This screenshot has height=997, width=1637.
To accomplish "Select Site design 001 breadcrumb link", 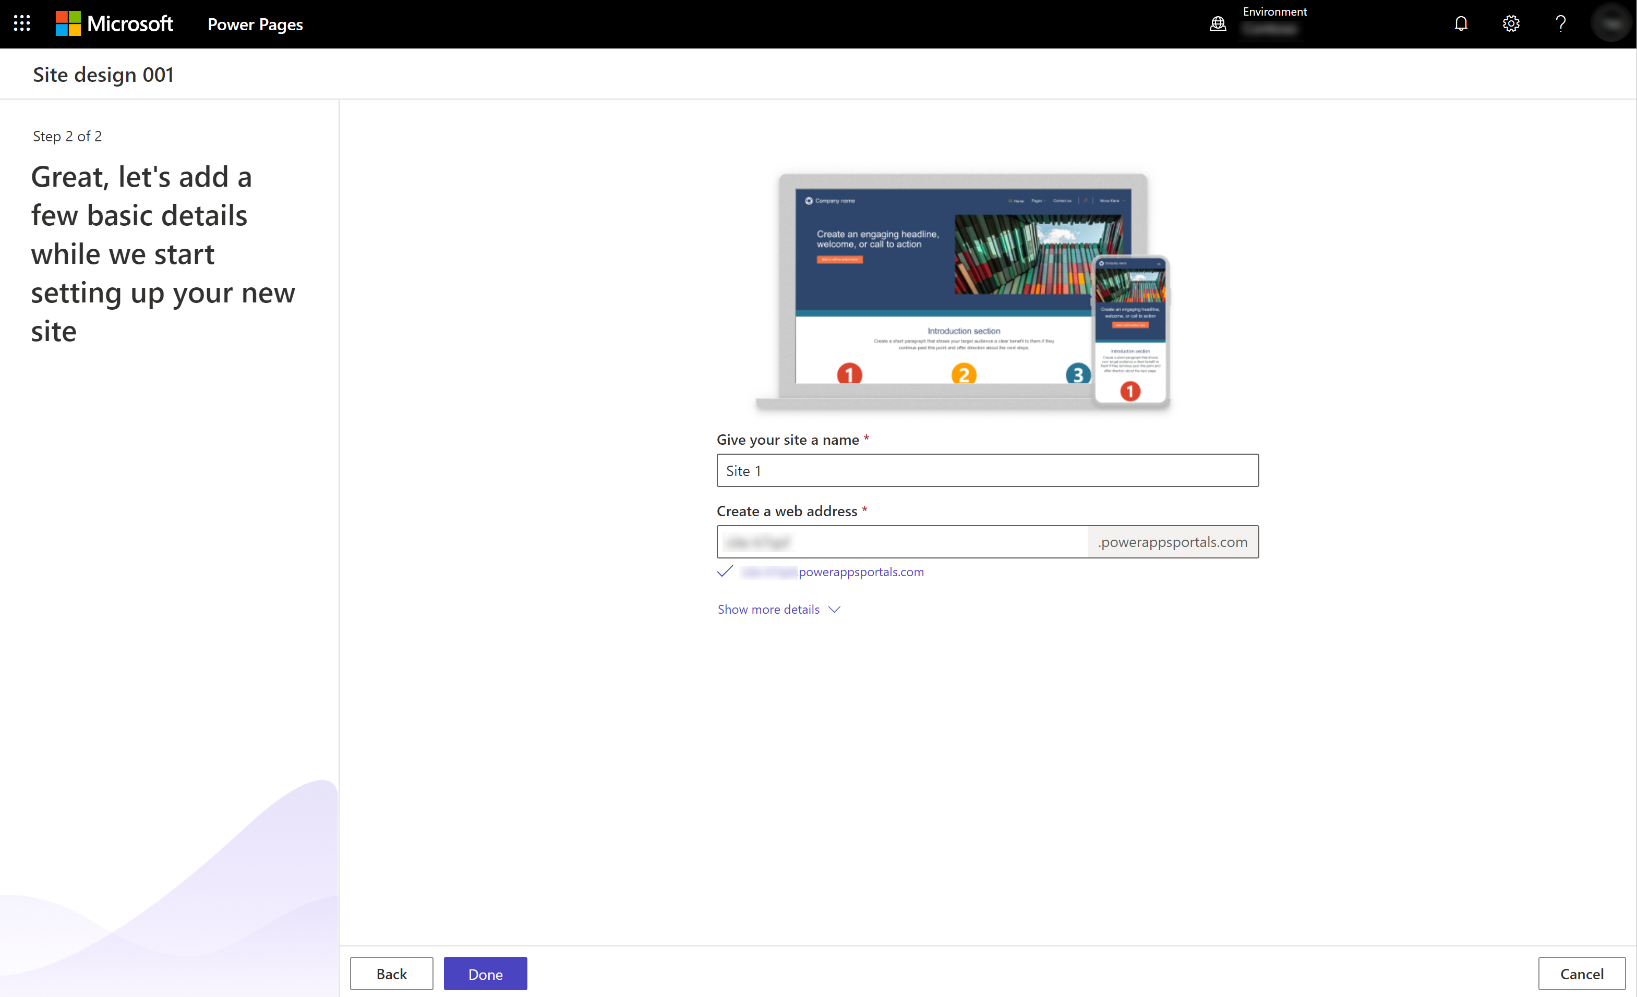I will point(104,74).
